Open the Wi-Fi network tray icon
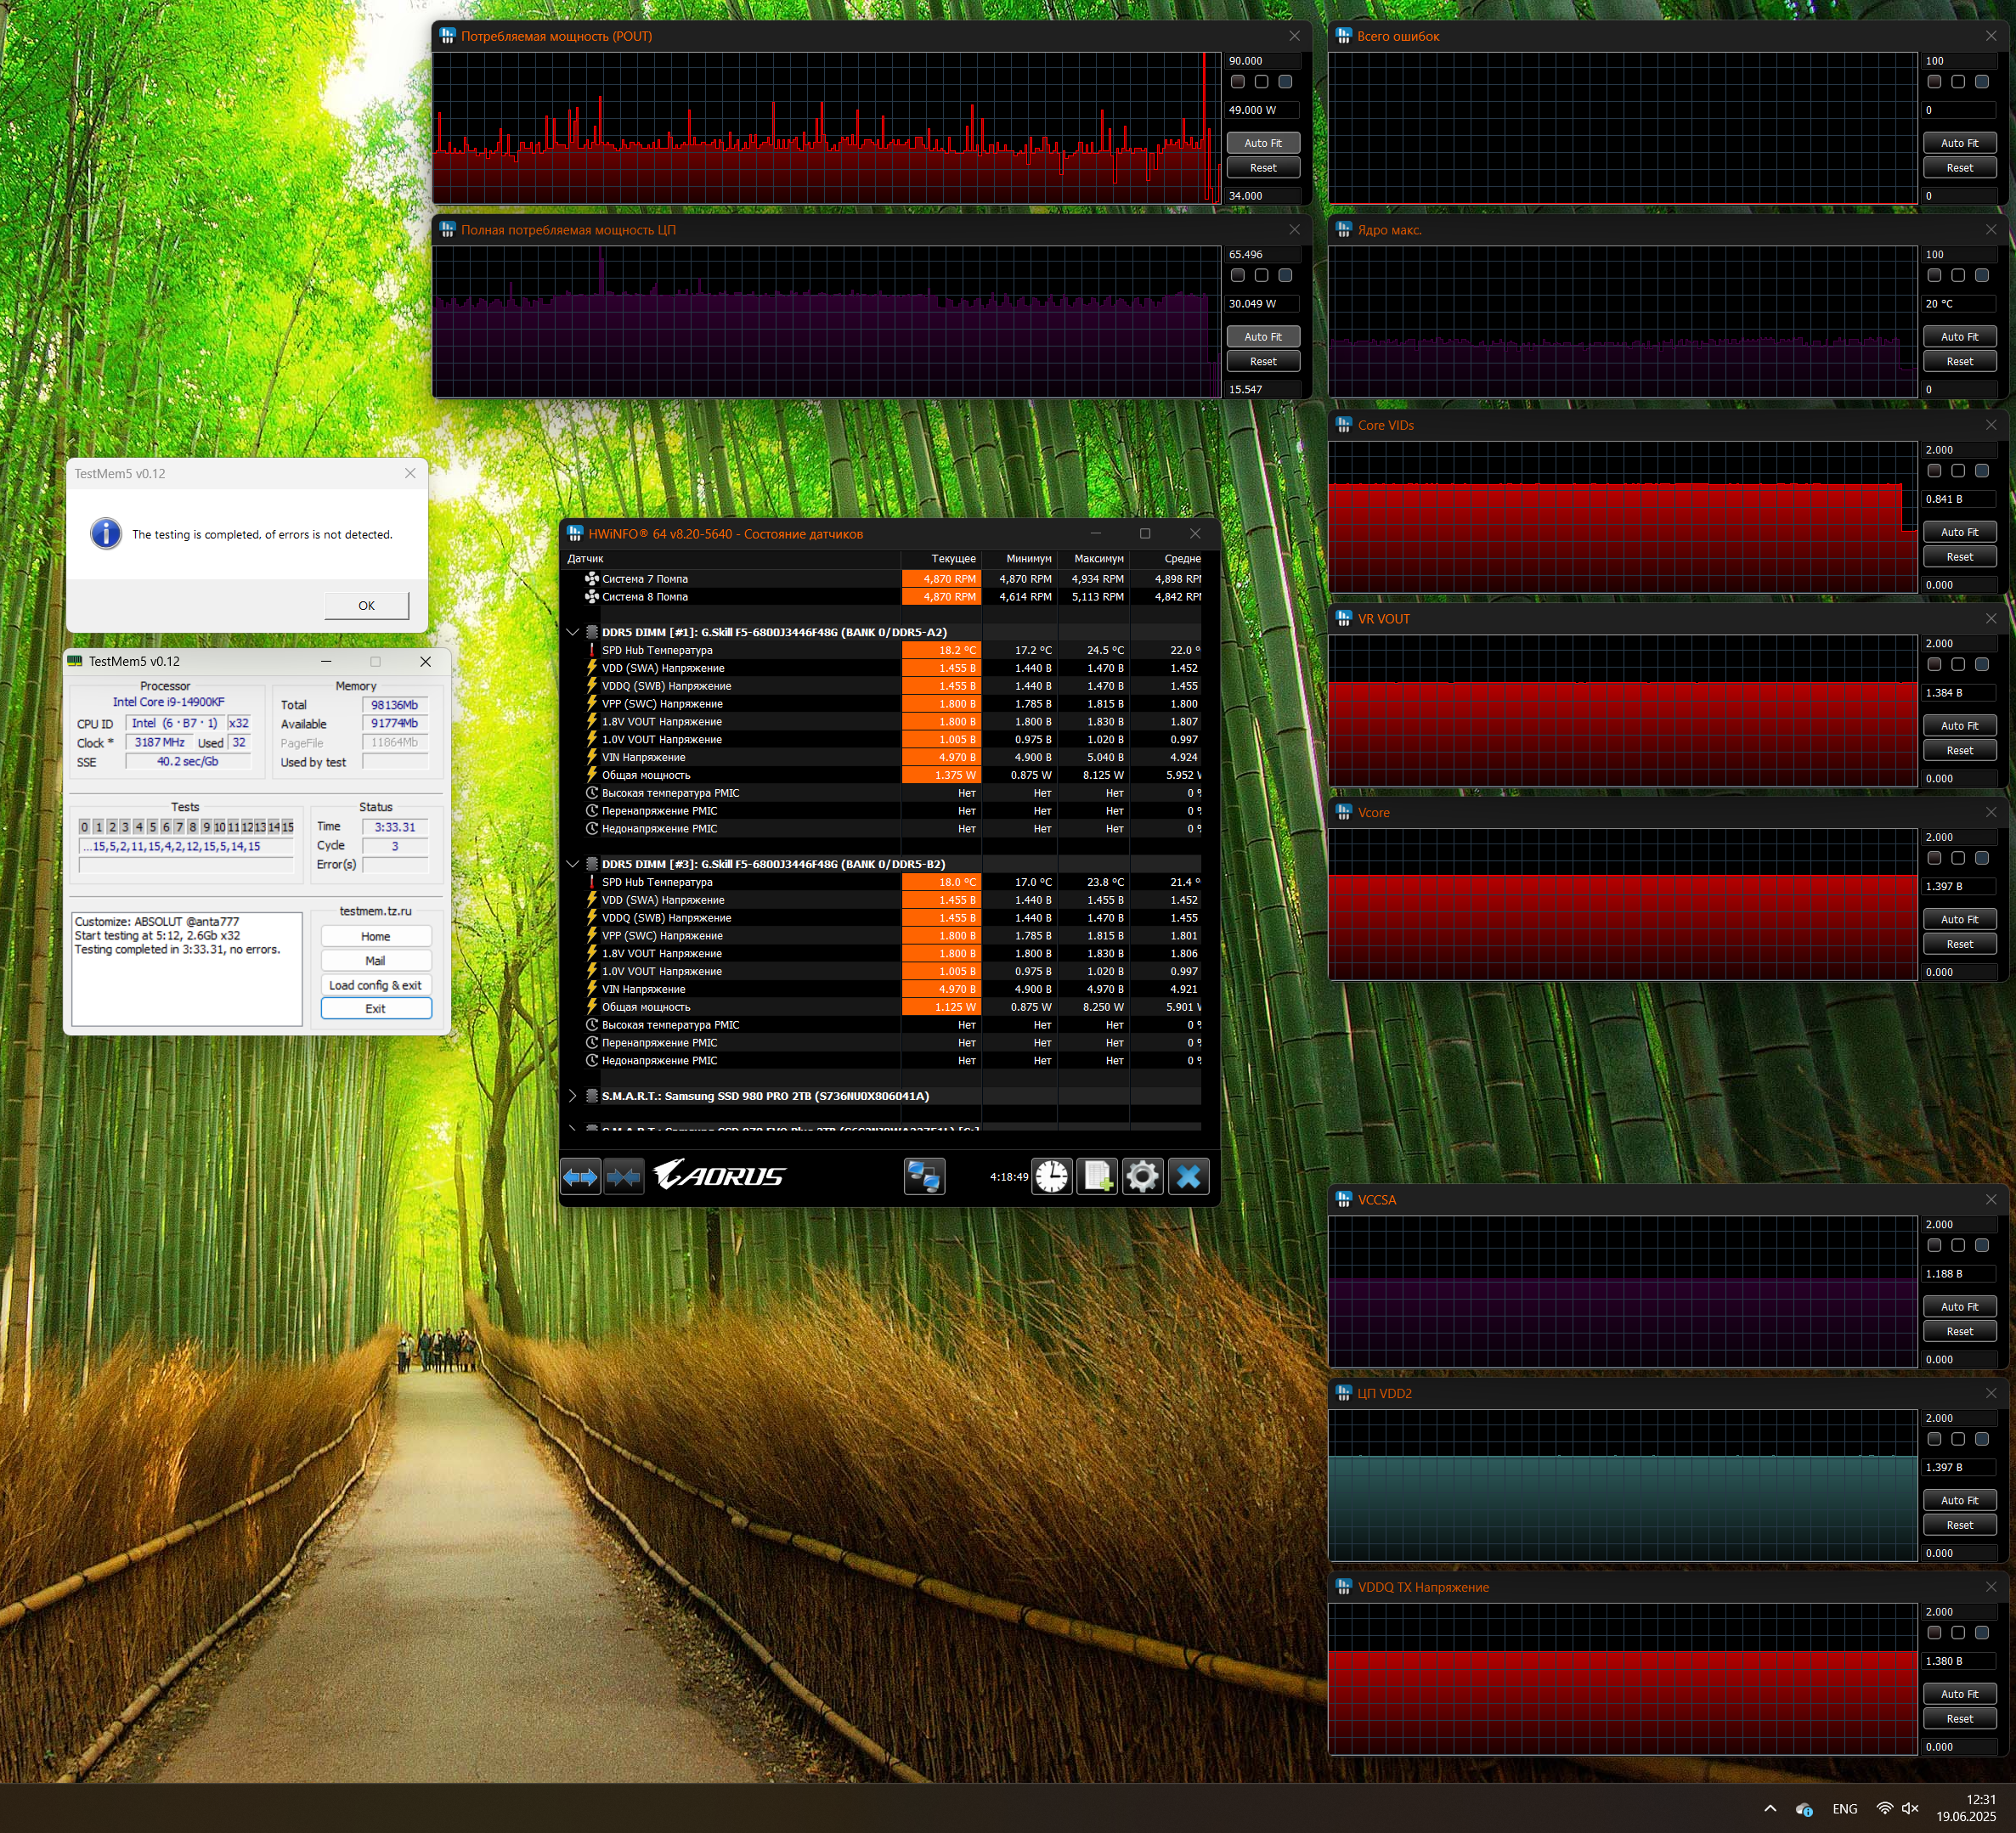 pyautogui.click(x=1884, y=1808)
